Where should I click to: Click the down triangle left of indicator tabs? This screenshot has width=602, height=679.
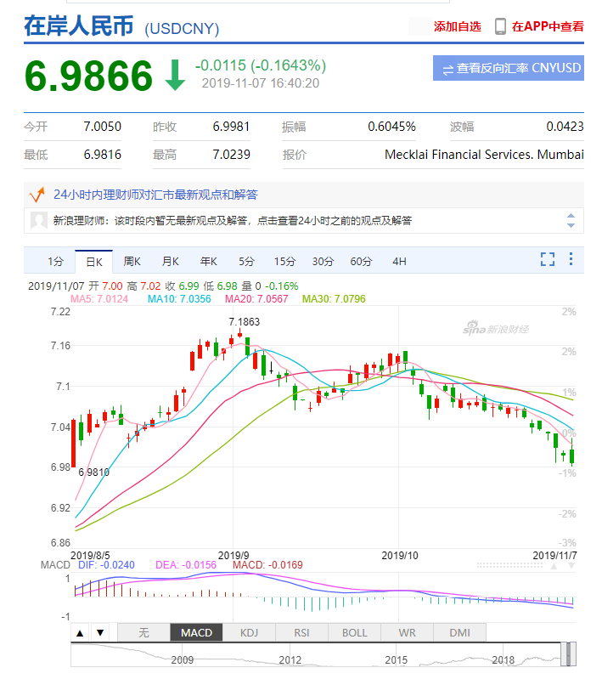(99, 633)
